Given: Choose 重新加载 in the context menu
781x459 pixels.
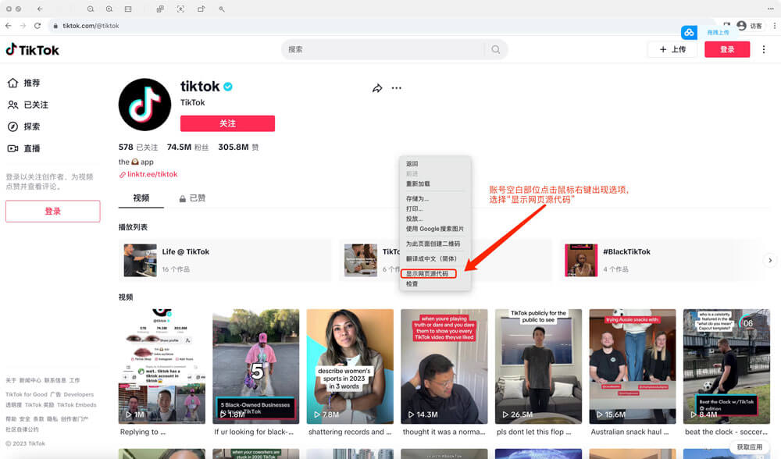Looking at the screenshot, I should pyautogui.click(x=418, y=183).
